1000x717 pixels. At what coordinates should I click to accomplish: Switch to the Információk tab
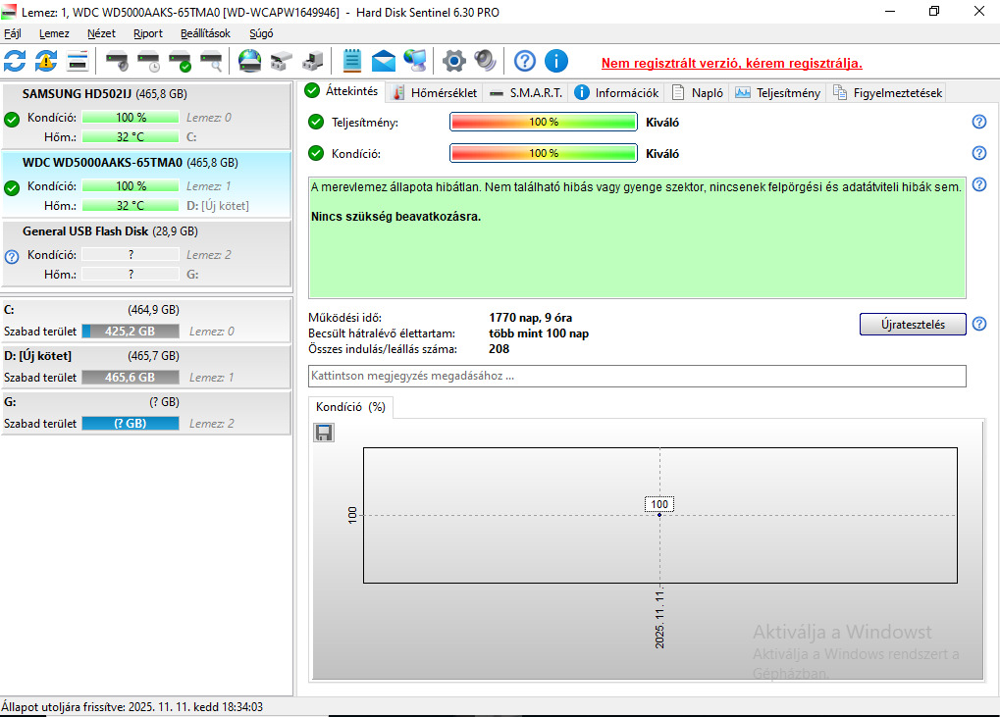coord(616,93)
